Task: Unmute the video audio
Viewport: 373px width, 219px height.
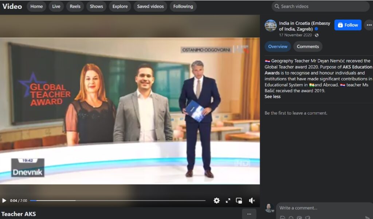Action: [251, 200]
